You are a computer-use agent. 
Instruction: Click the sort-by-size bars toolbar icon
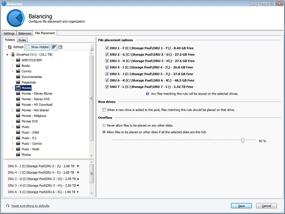coord(54,47)
